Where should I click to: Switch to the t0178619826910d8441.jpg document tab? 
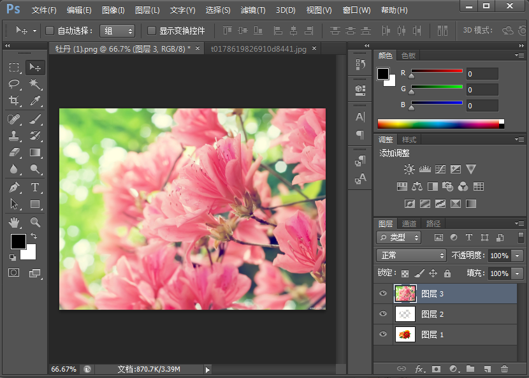(x=259, y=49)
